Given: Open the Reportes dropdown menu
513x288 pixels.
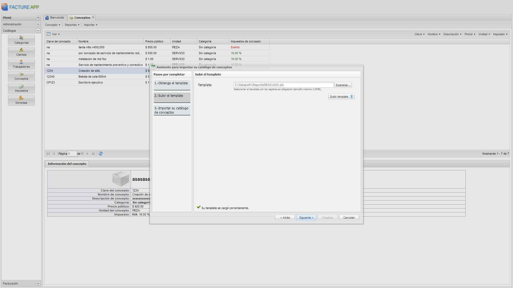Looking at the screenshot, I should point(72,25).
